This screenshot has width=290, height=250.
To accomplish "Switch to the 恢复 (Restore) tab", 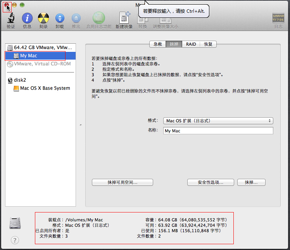I will (x=208, y=44).
